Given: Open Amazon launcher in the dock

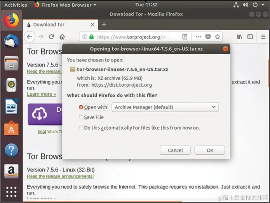Looking at the screenshot, I should [11, 171].
